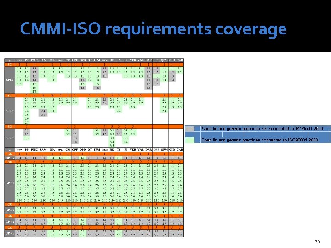Click OID header in the white generic-practices header row
The image size is (331, 248).
click(172, 150)
